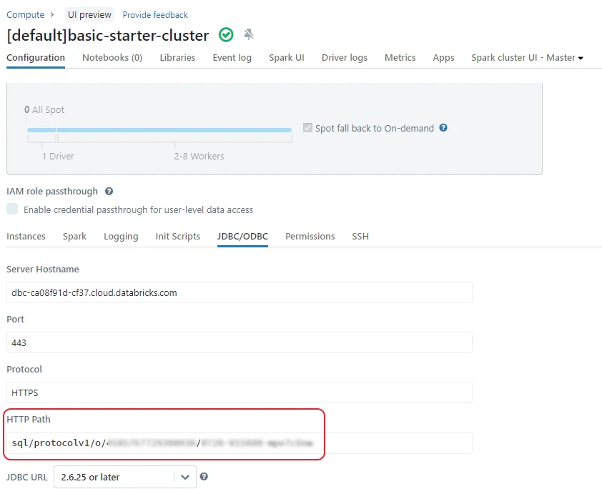Toggle Spot fall back to On-demand checkbox
The height and width of the screenshot is (489, 602).
click(307, 128)
